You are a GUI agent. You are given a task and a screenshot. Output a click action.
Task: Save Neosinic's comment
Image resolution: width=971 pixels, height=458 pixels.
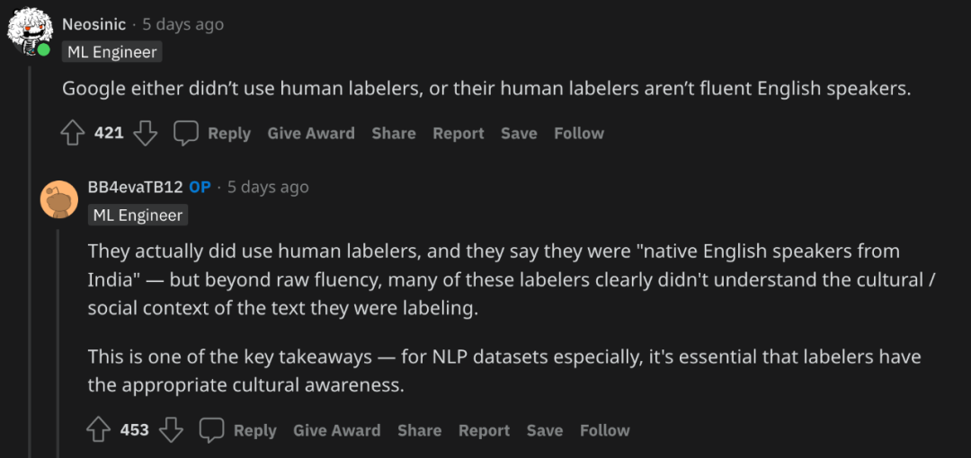click(x=519, y=133)
